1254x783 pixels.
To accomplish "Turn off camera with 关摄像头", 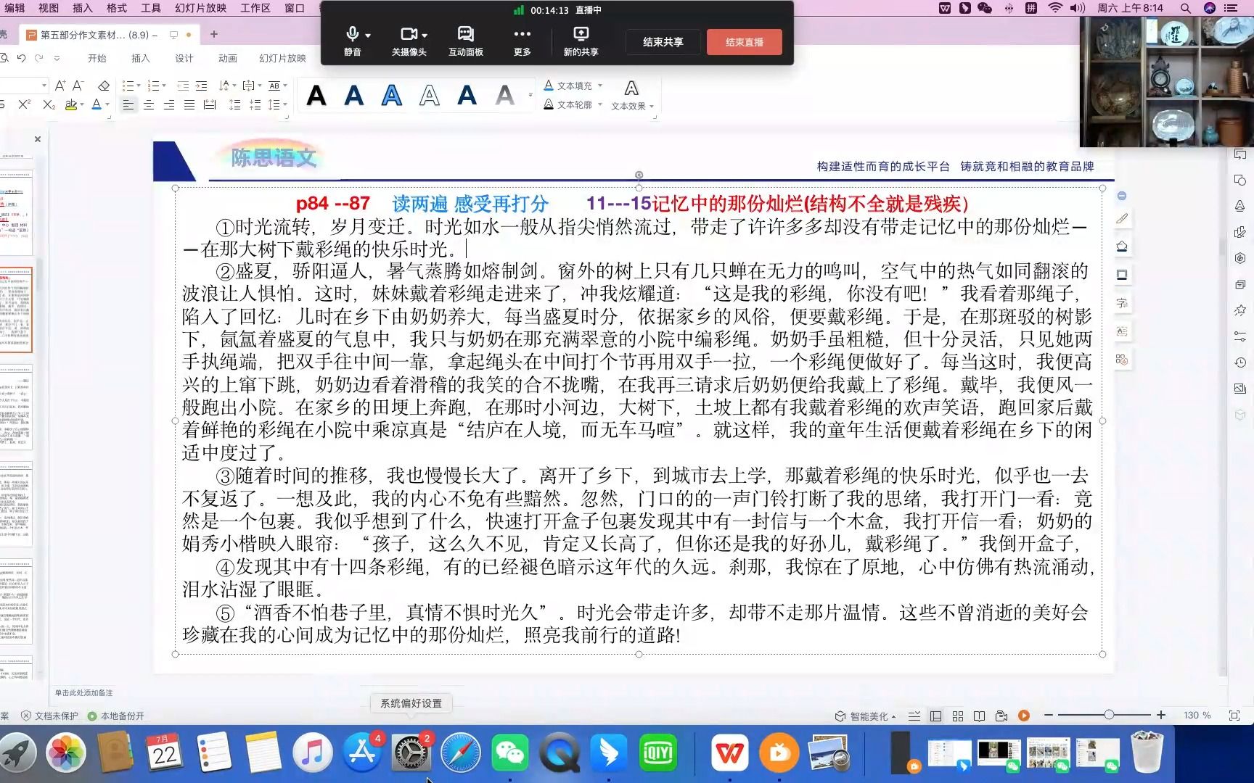I will pos(409,41).
